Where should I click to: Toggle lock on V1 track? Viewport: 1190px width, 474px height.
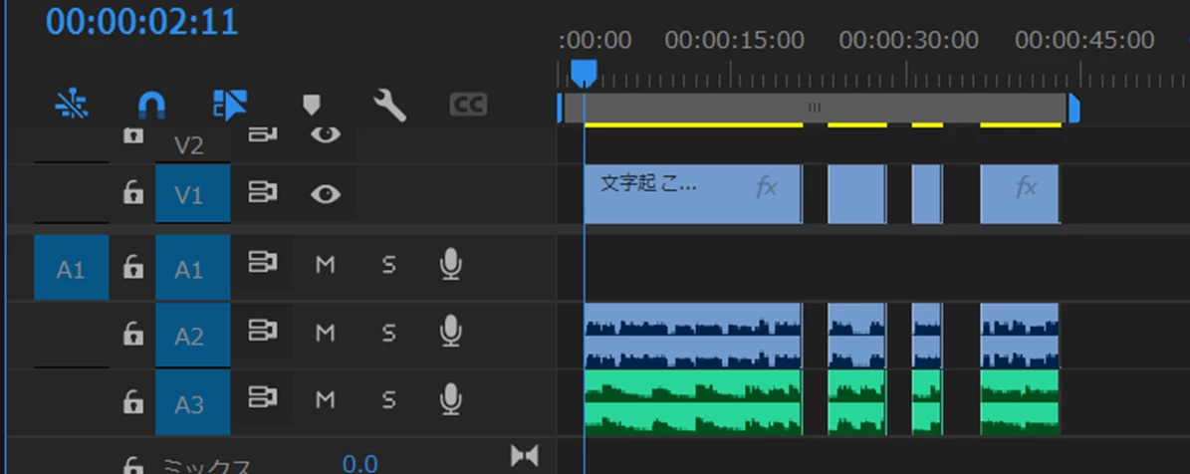pyautogui.click(x=132, y=194)
